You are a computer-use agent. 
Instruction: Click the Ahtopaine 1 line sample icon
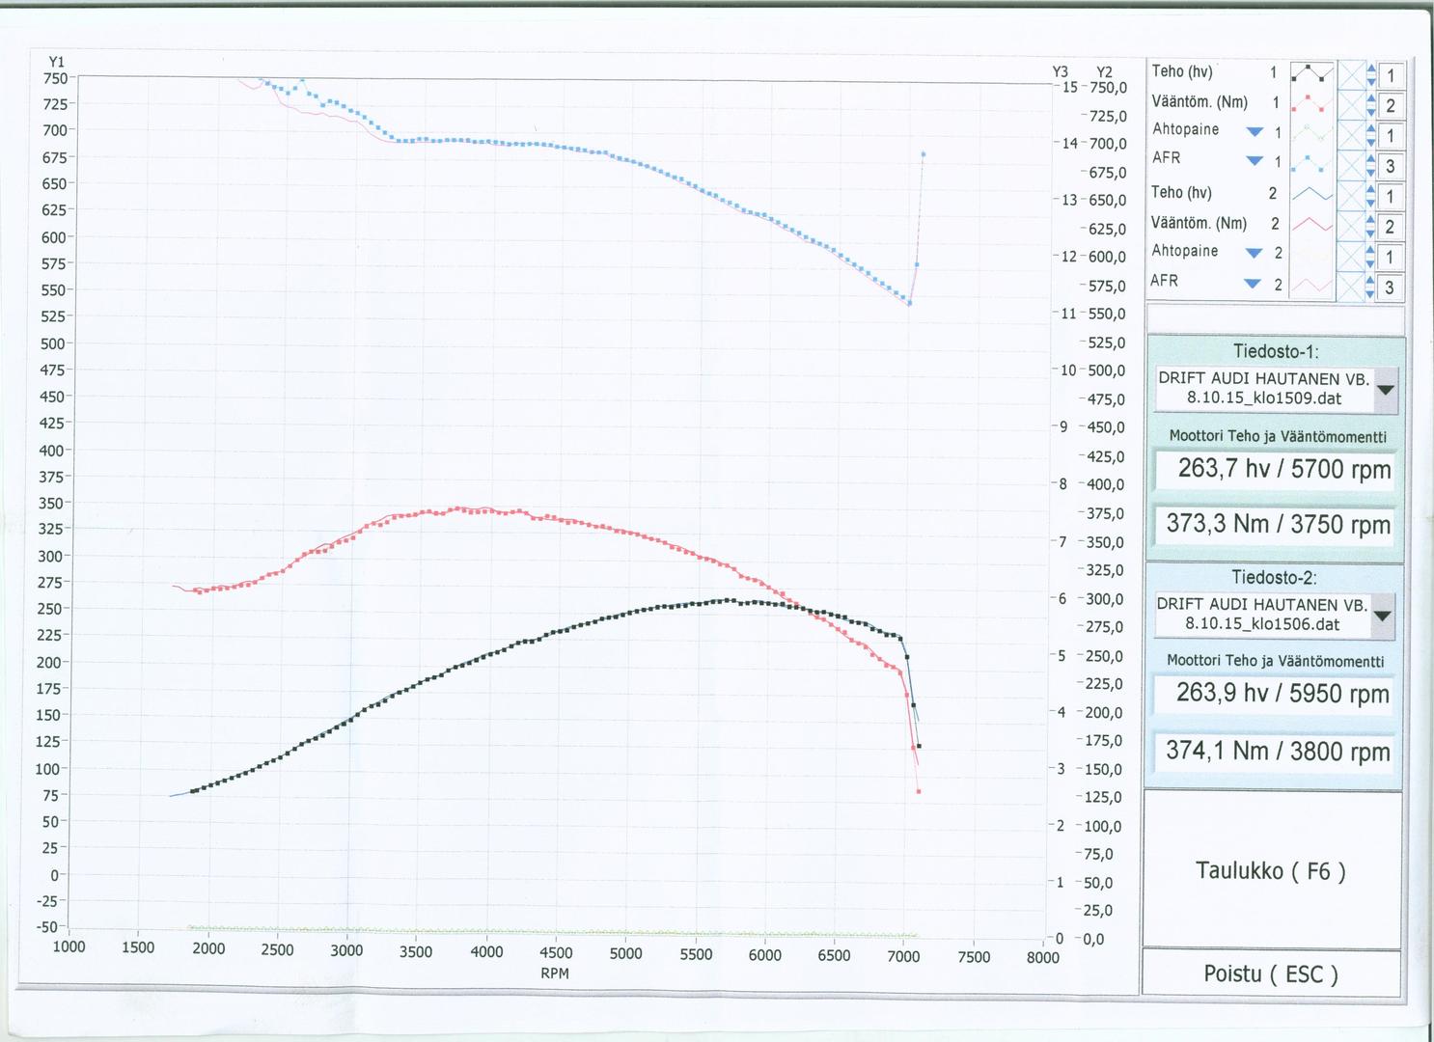(1311, 134)
